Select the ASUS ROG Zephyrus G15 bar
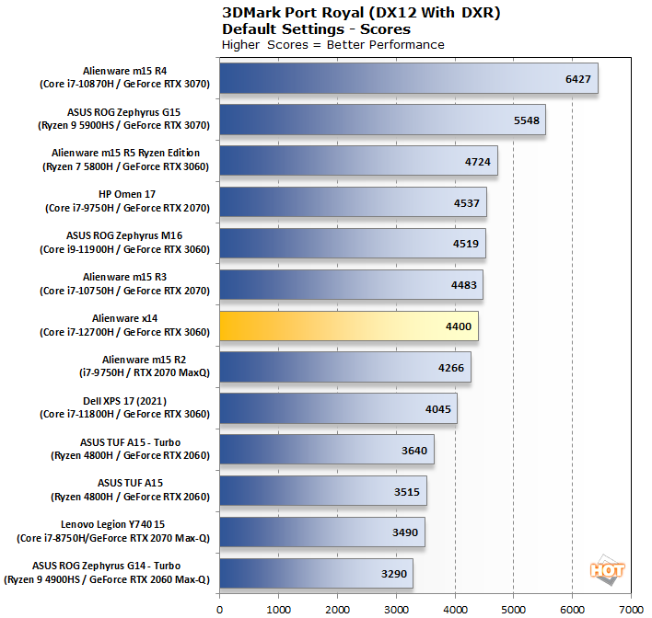 (382, 120)
